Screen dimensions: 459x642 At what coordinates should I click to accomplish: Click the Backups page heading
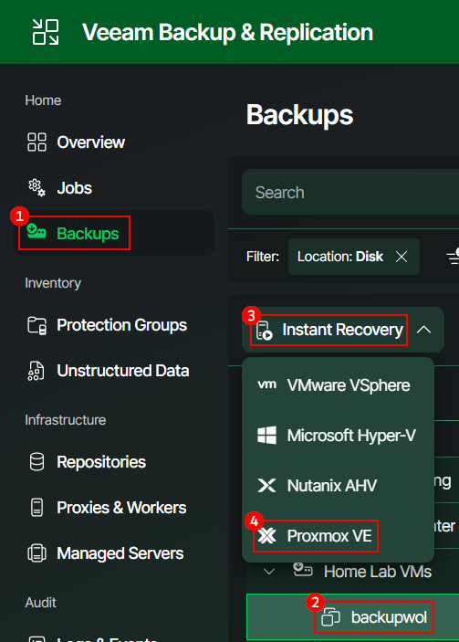[299, 115]
